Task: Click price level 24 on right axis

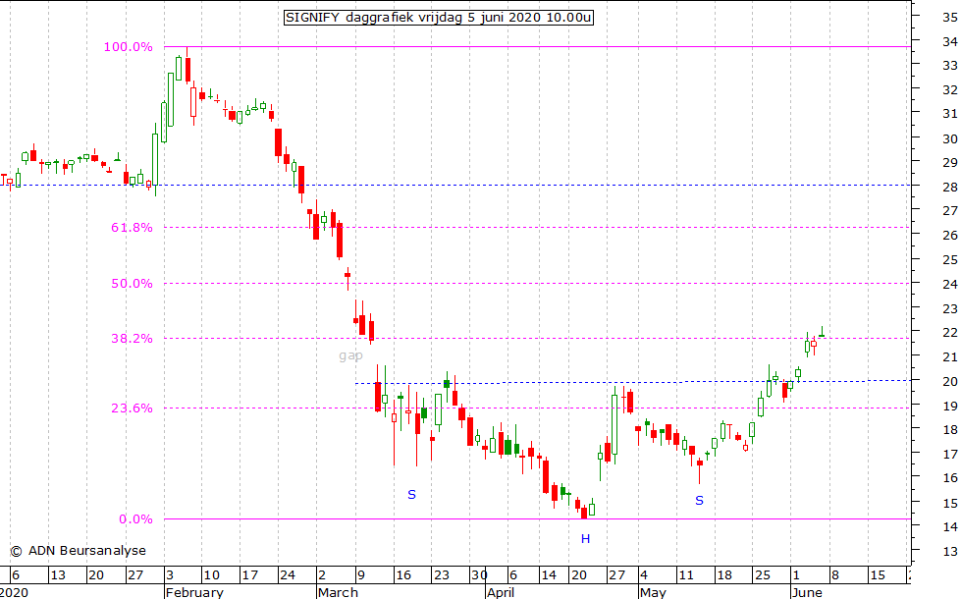Action: 950,284
